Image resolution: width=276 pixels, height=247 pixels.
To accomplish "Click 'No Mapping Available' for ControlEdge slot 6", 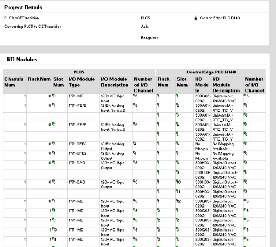I will (x=223, y=146).
